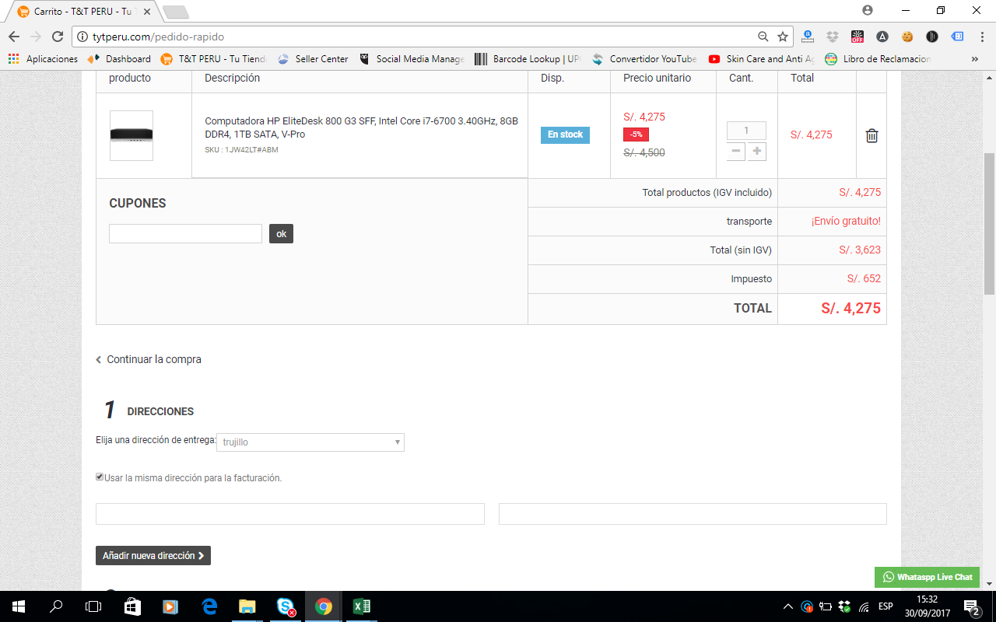Click the ¡Envío gratuito! shipping text

click(x=846, y=222)
